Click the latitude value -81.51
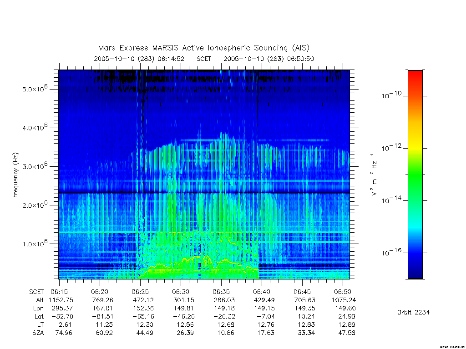 point(102,317)
